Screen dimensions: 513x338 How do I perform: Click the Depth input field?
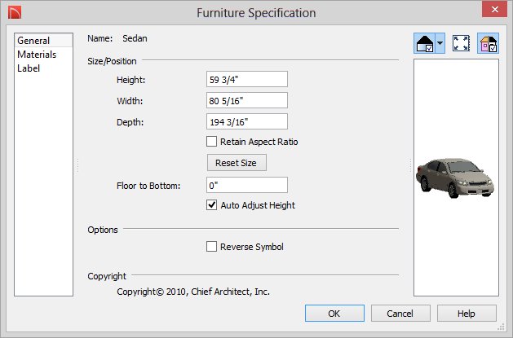tap(247, 122)
